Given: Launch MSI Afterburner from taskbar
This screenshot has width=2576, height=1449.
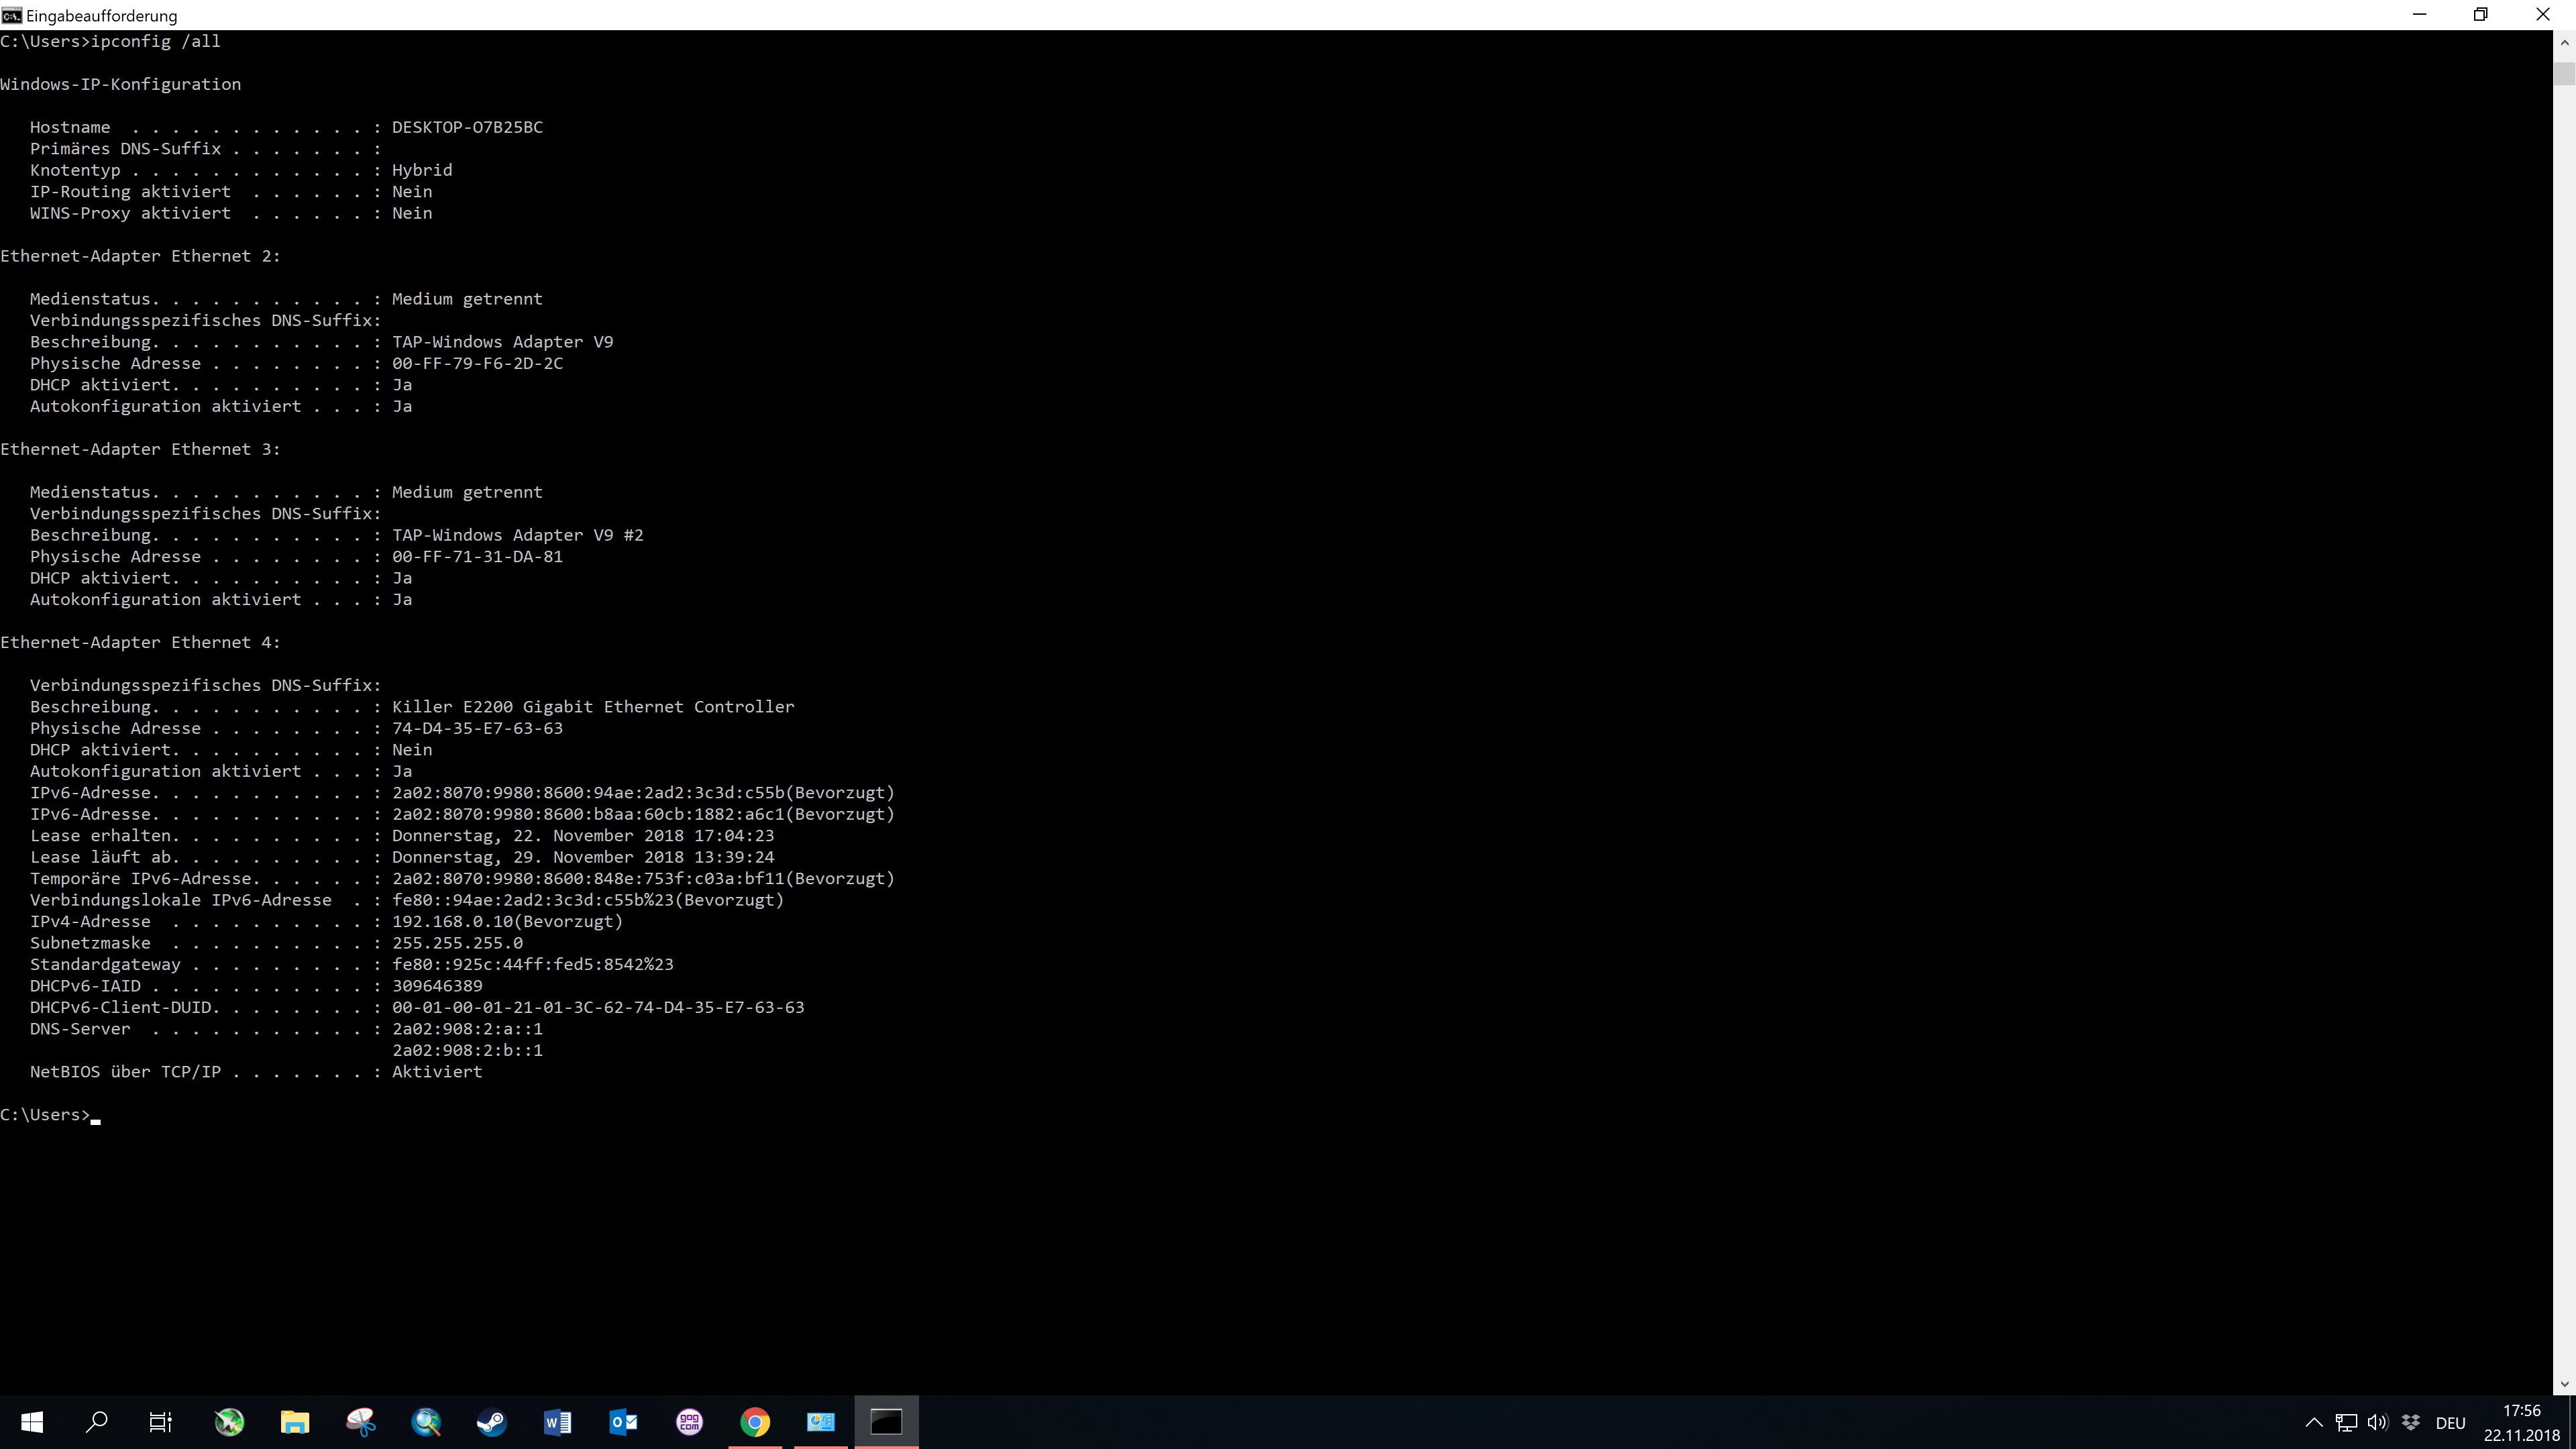Looking at the screenshot, I should [x=229, y=1422].
